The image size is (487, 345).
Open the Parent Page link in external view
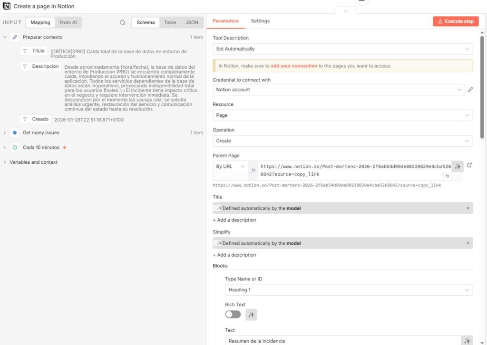coord(469,165)
